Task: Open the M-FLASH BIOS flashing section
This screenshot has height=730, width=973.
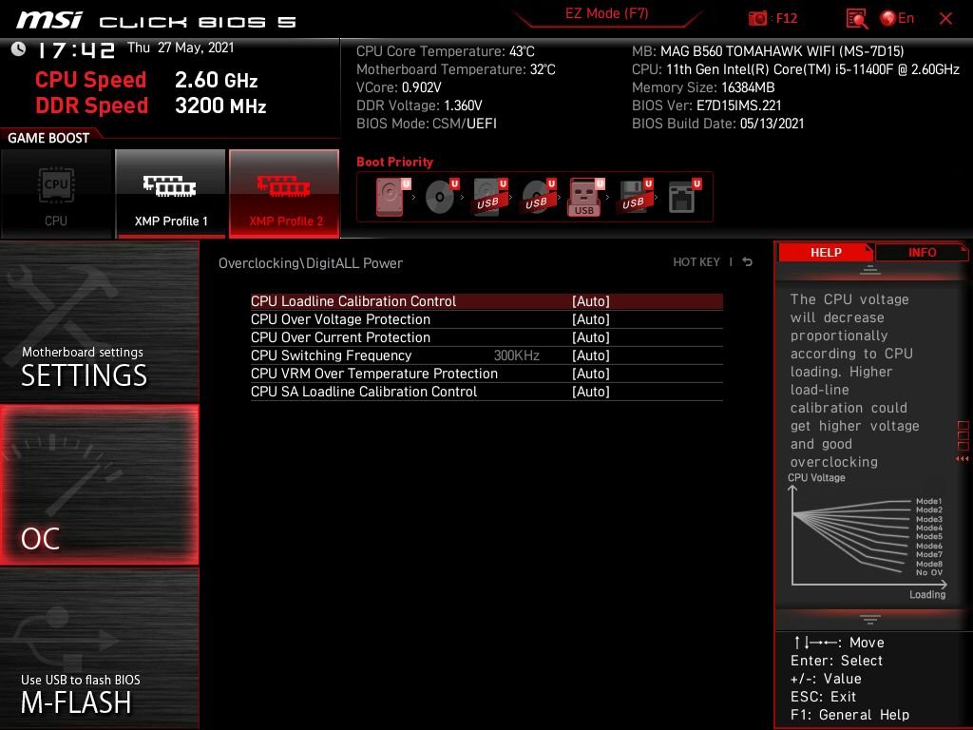Action: pyautogui.click(x=99, y=648)
